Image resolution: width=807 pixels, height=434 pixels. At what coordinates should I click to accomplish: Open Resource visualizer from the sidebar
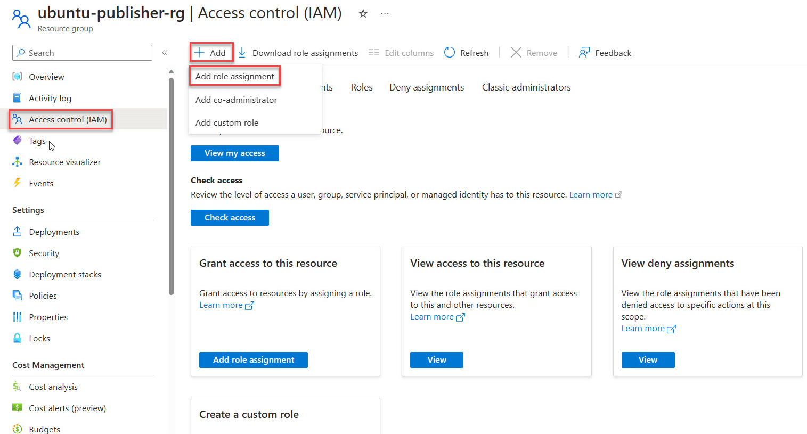click(x=17, y=162)
